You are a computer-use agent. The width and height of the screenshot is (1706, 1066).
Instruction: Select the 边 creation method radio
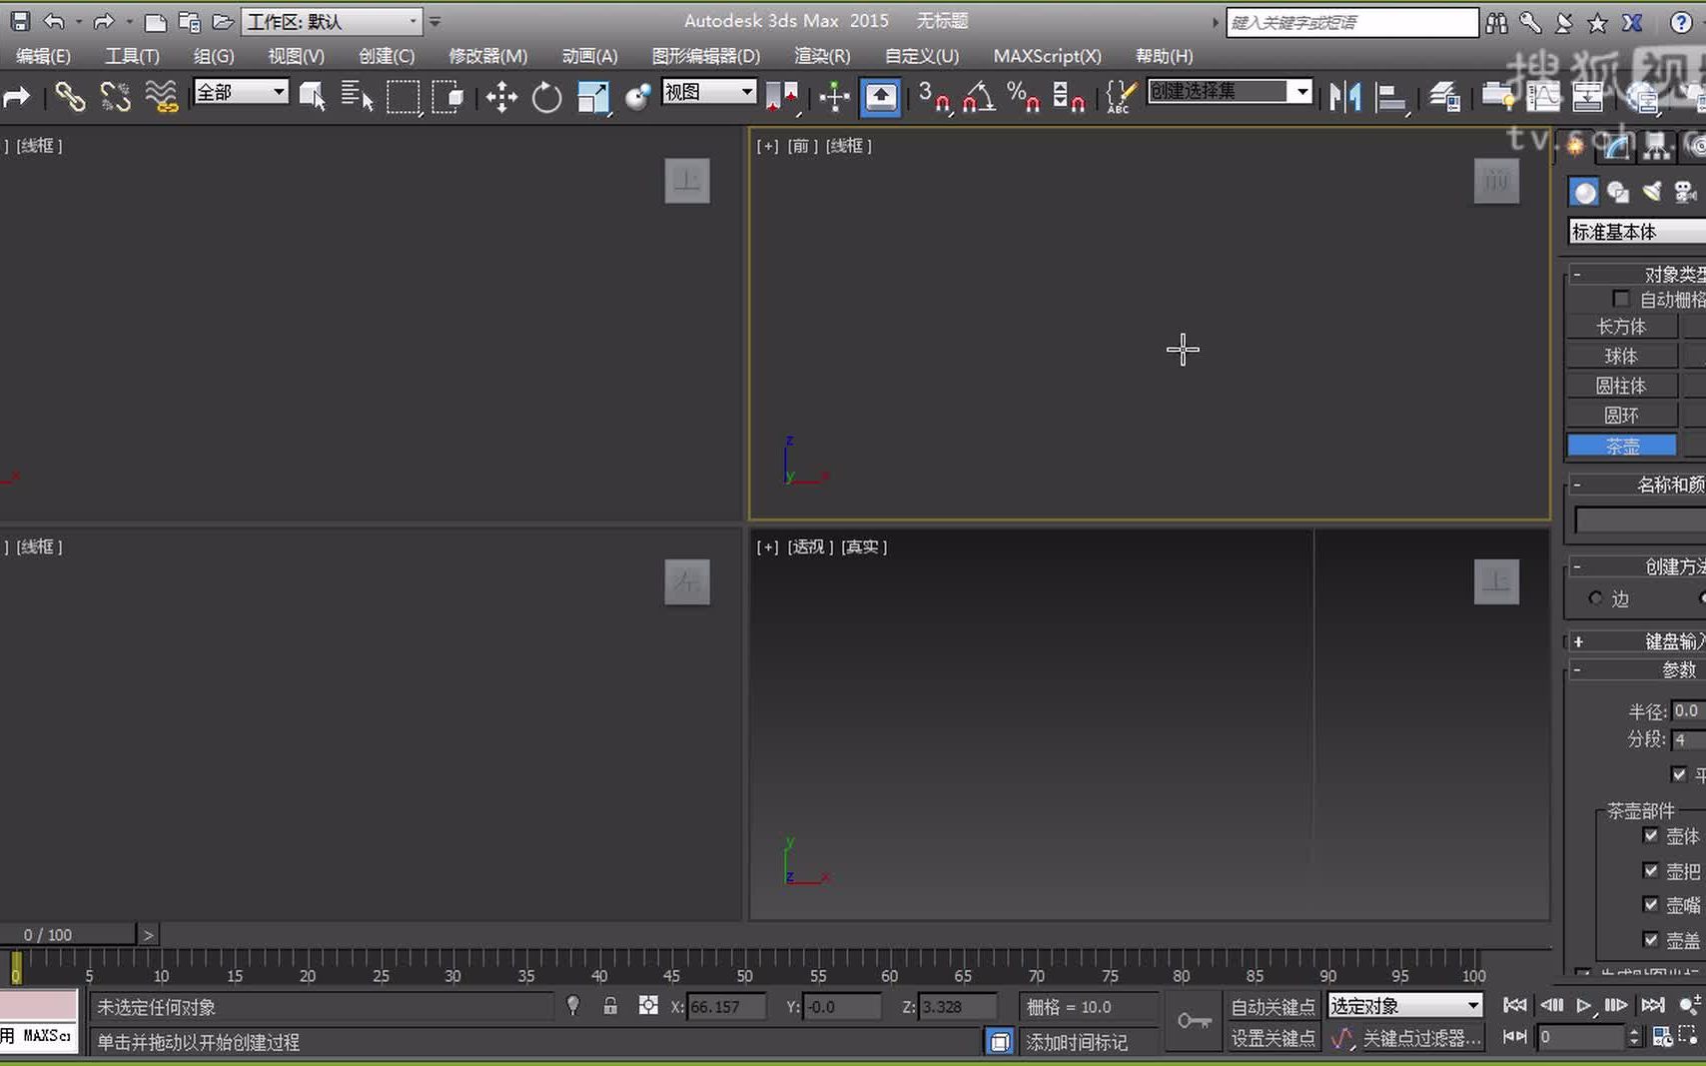(x=1595, y=597)
